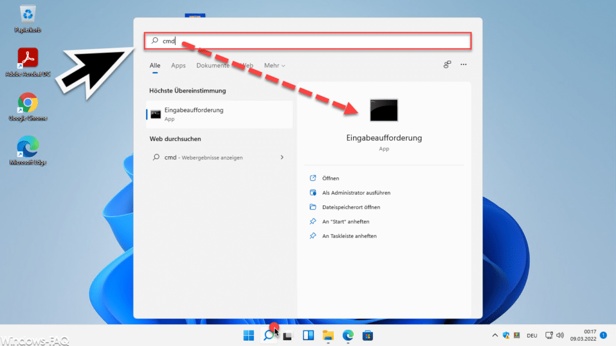Click the pin icon beside An Taskleiste anheften
This screenshot has height=346, width=616.
[313, 235]
